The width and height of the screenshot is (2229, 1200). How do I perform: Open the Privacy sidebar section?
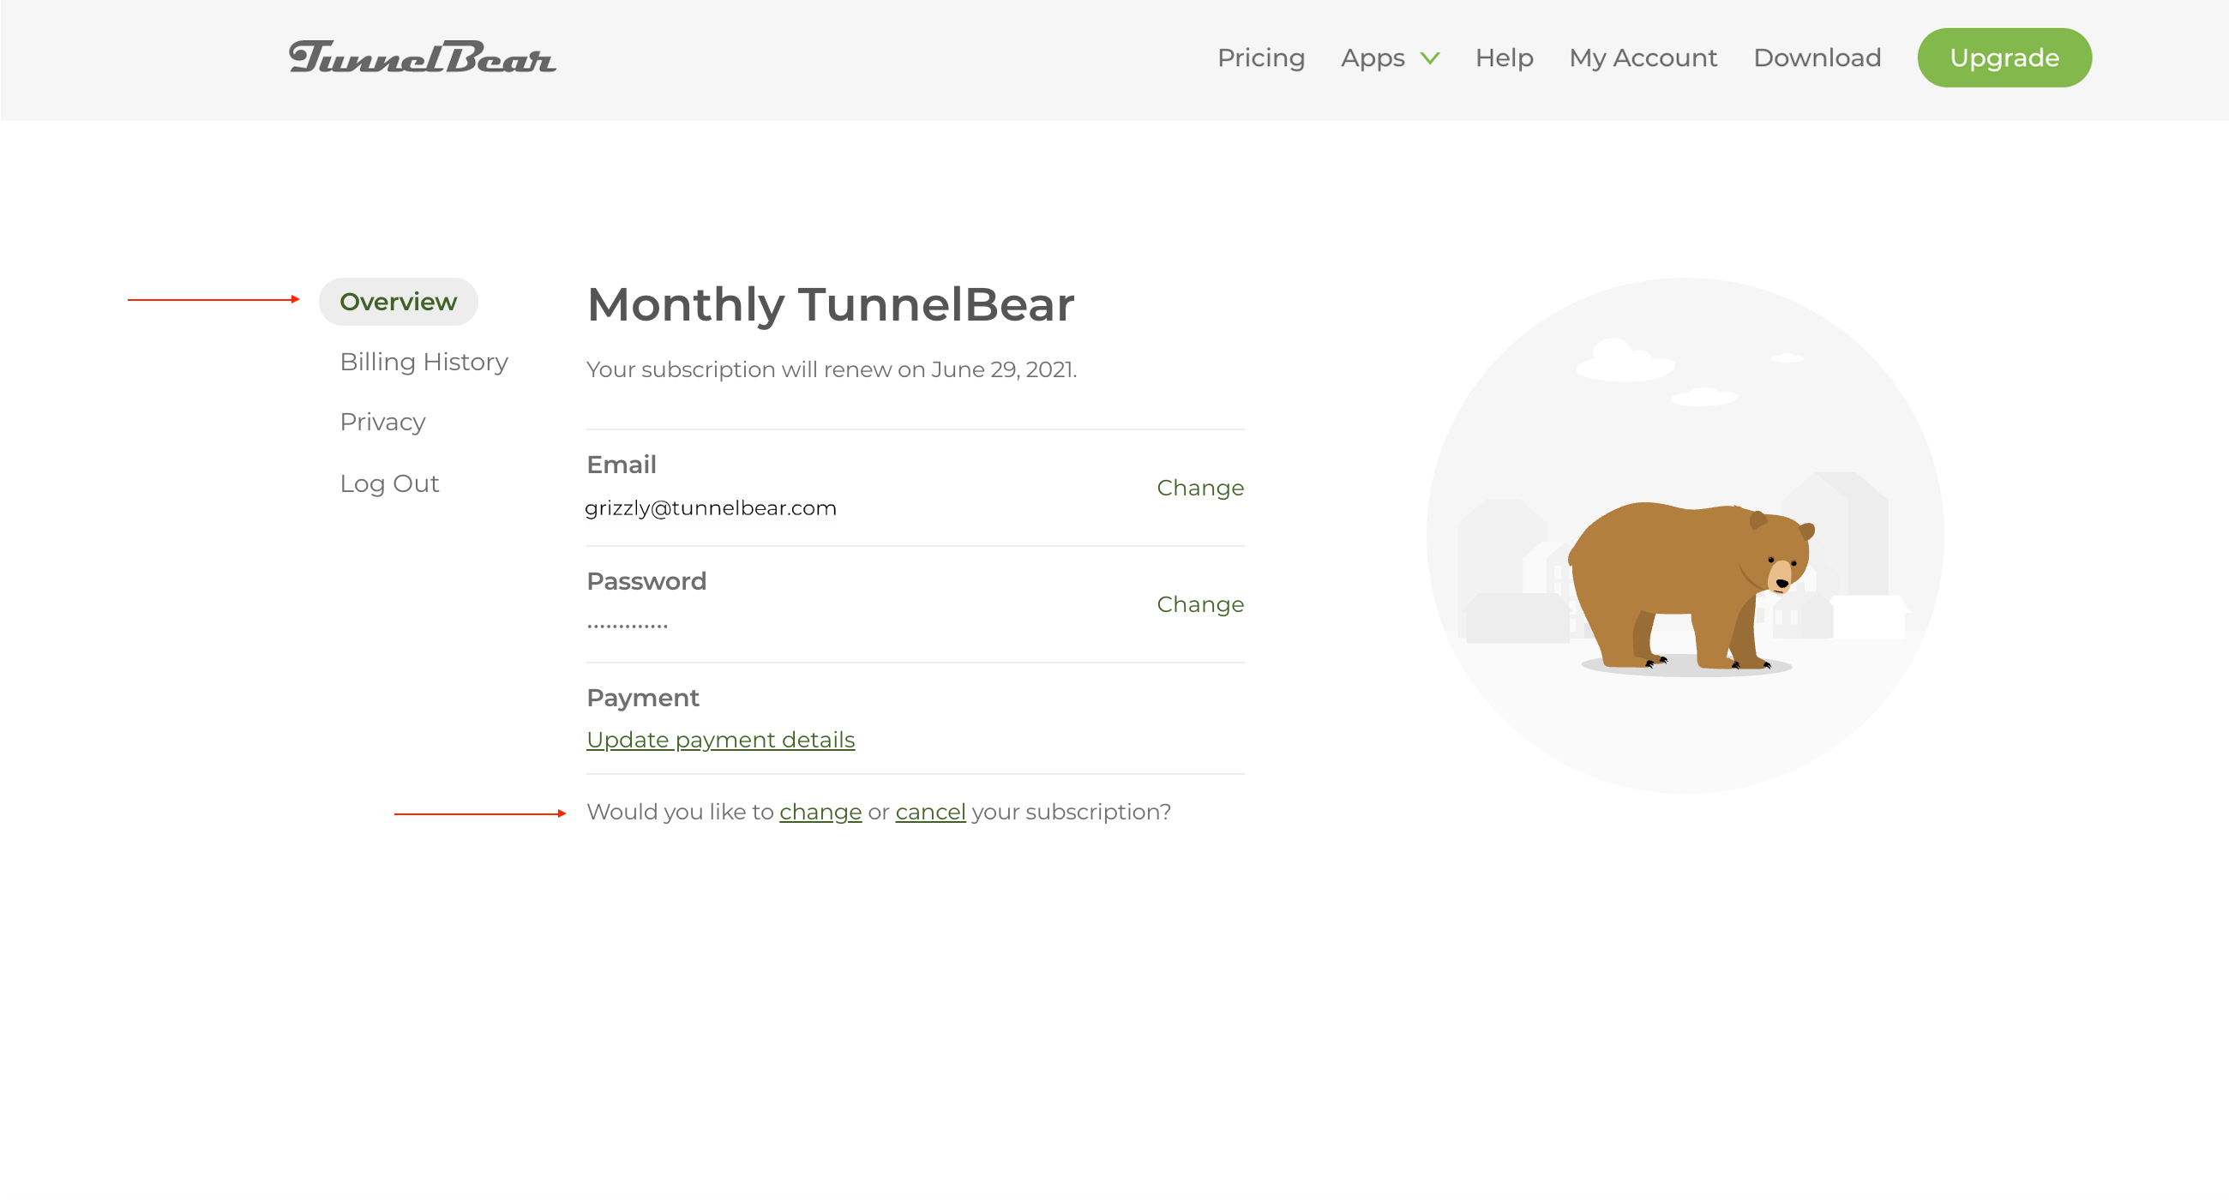click(x=382, y=423)
